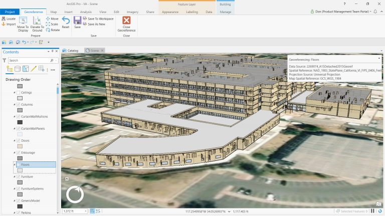
Task: Click the Elevate To Ground tool
Action: pos(37,24)
